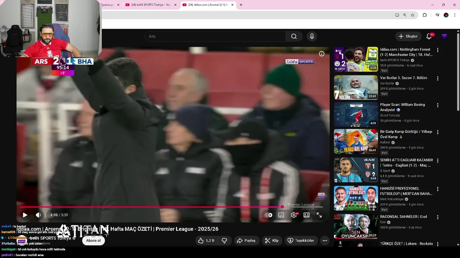Screen dimensions: 460x258
Task: Toggle the autoplay switch in player
Action: (268, 215)
